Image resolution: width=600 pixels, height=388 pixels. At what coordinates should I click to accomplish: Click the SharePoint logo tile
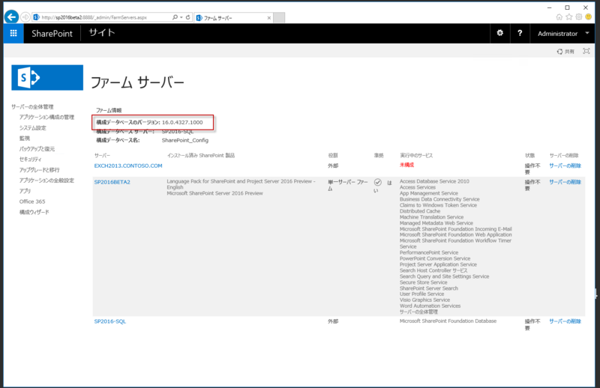click(47, 77)
